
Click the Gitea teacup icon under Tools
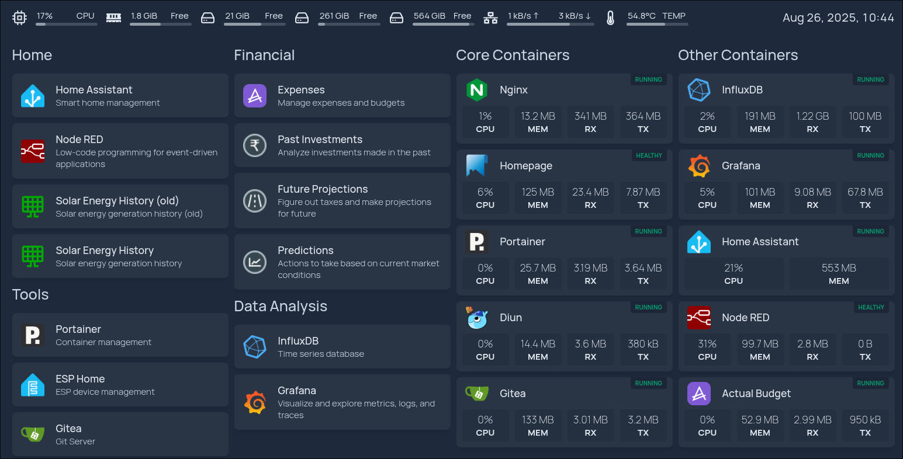[x=33, y=434]
